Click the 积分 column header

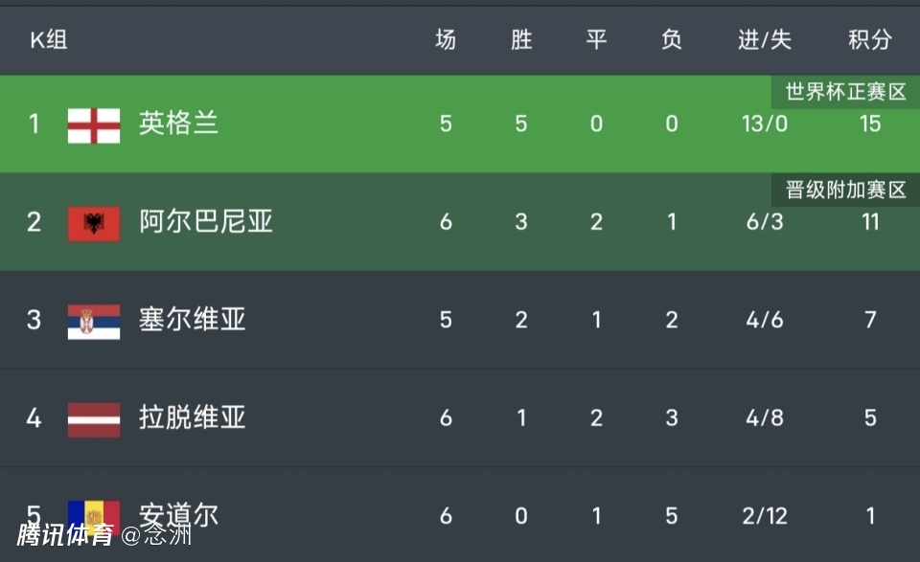[869, 40]
